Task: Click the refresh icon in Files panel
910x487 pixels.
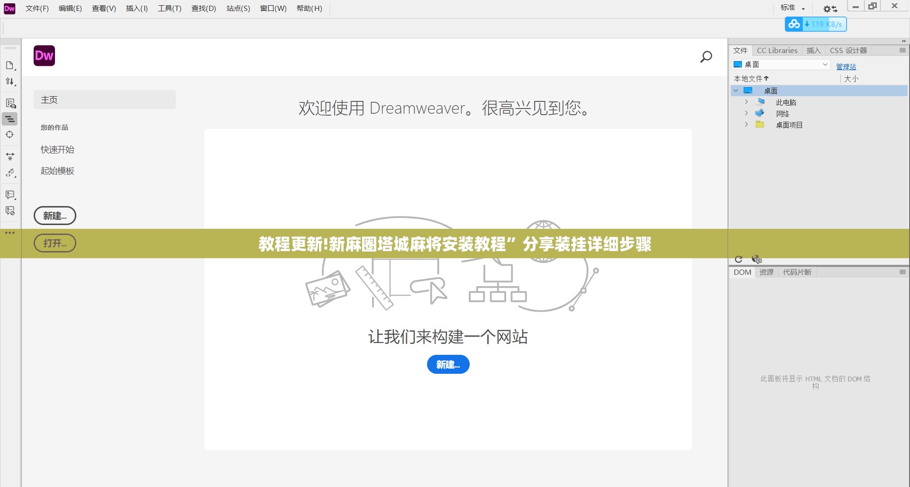Action: (x=738, y=259)
